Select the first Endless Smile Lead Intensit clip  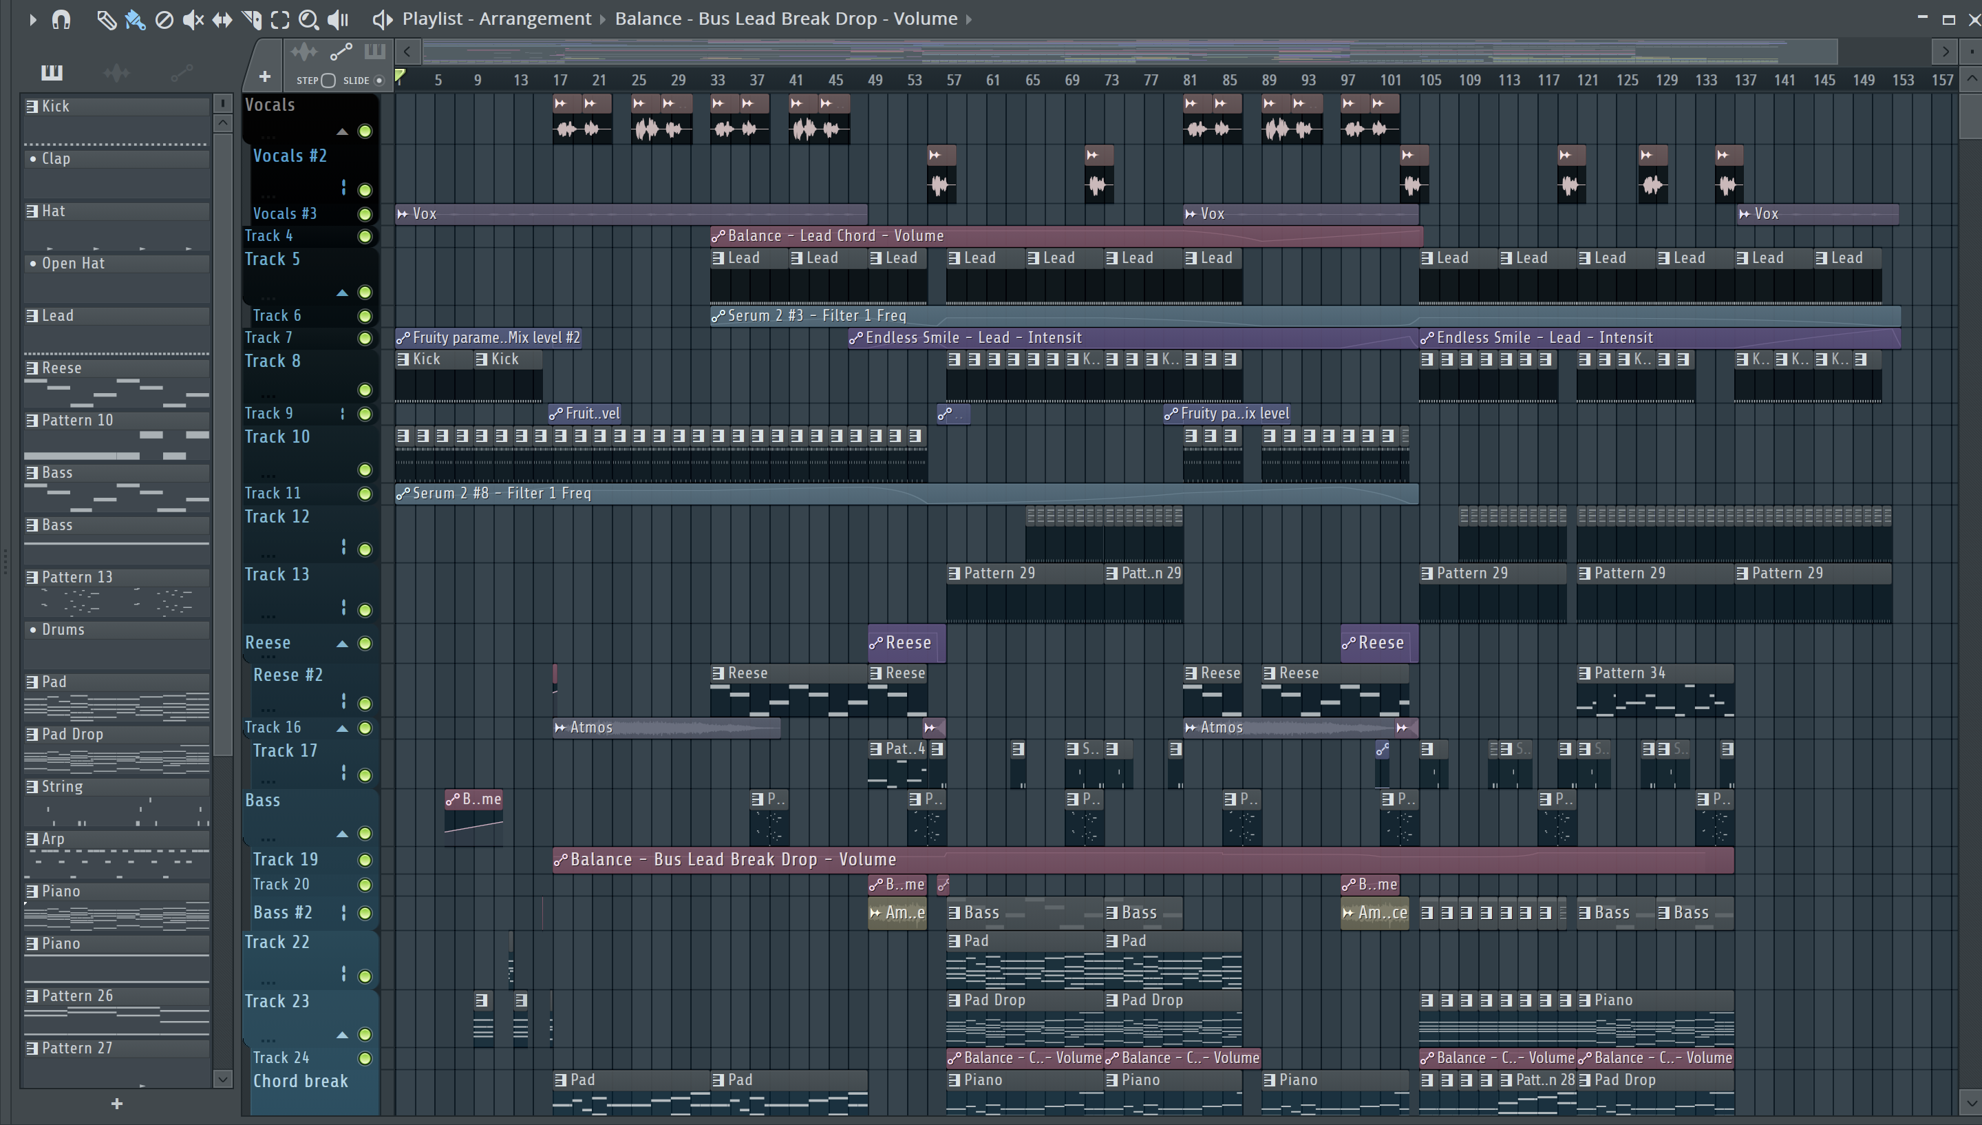click(1133, 339)
